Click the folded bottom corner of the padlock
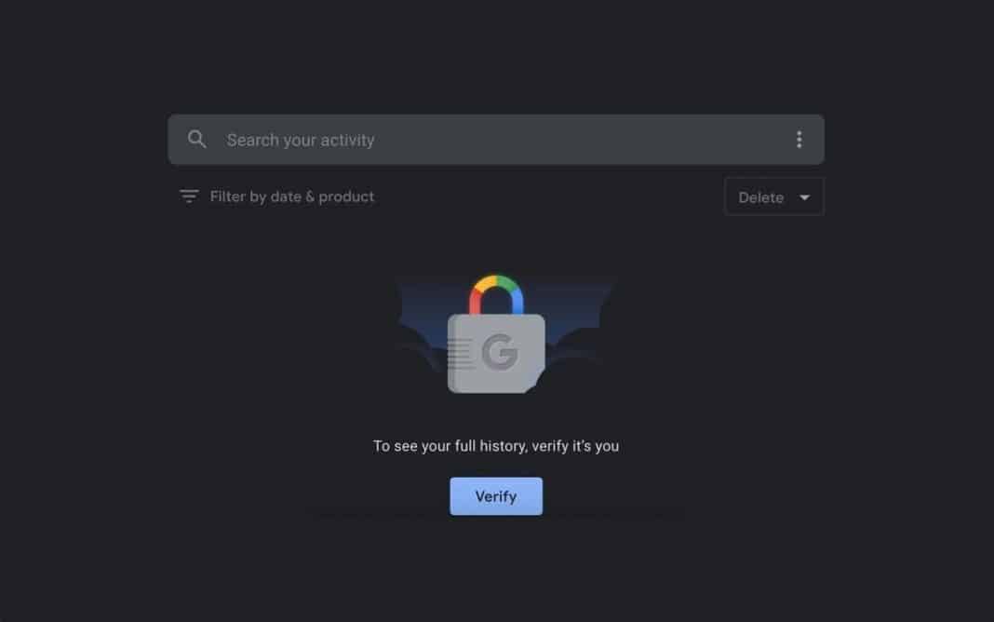The image size is (994, 622). click(536, 384)
